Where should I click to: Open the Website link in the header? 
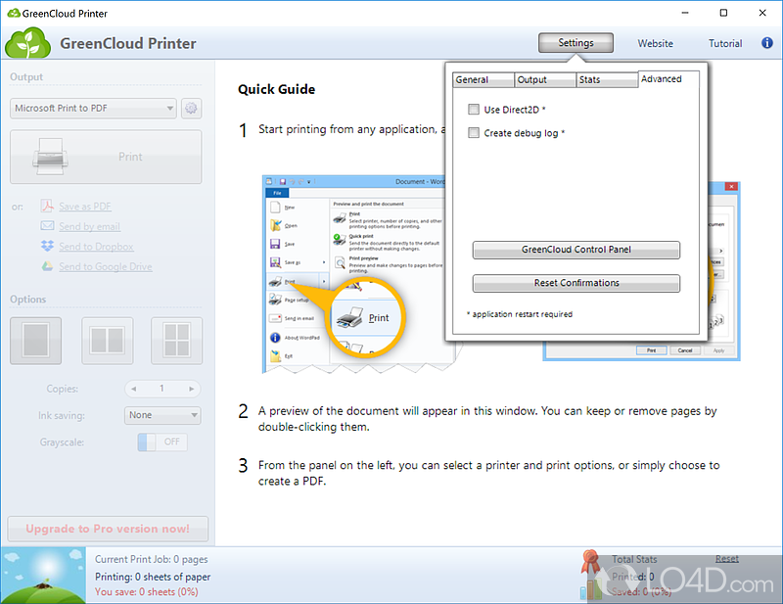[655, 43]
